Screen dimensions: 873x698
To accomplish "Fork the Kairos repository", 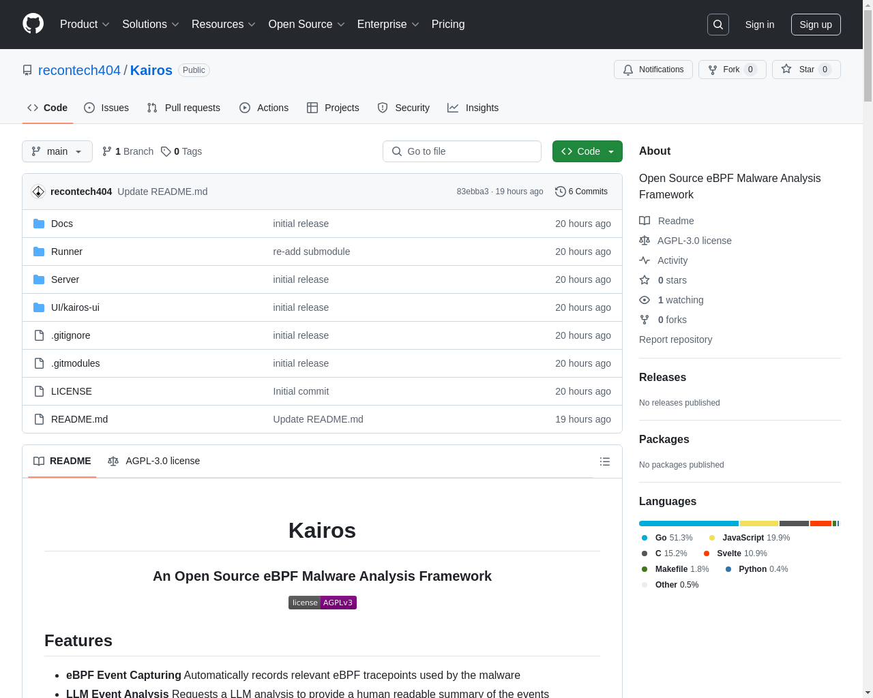I will click(733, 70).
